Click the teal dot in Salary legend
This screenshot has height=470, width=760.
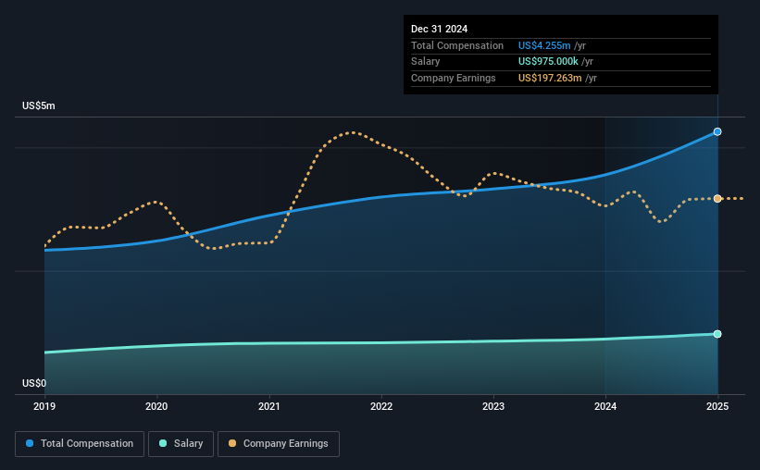click(163, 443)
